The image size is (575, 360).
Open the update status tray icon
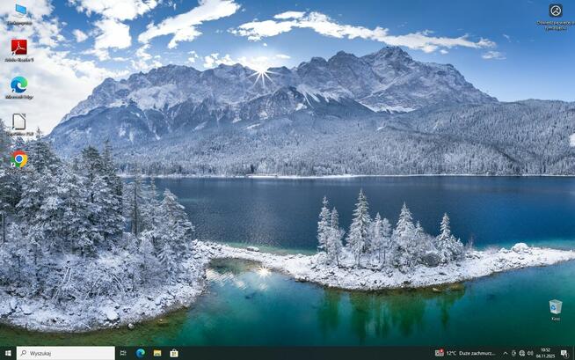pyautogui.click(x=513, y=353)
